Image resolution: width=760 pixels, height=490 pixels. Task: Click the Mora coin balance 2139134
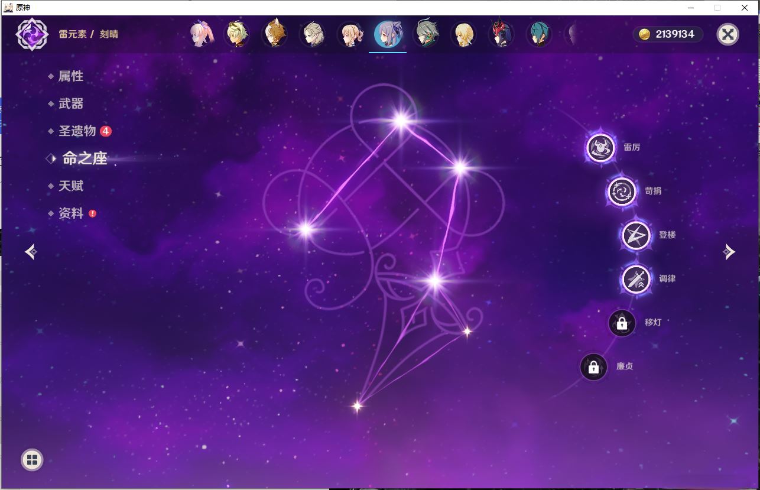pos(668,34)
